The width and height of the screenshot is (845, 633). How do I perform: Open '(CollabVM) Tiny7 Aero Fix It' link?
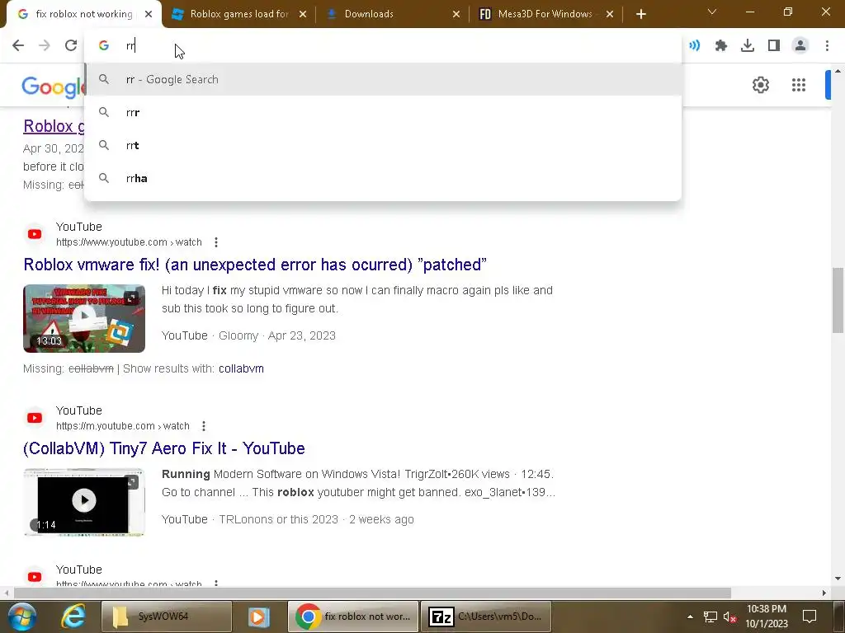click(x=164, y=448)
